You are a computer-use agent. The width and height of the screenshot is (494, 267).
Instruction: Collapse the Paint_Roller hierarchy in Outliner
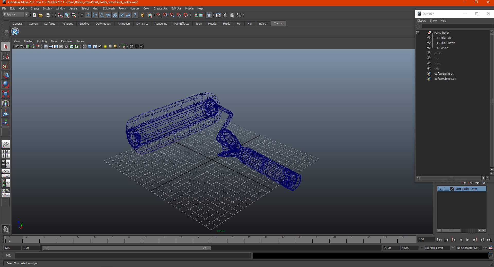(x=418, y=33)
